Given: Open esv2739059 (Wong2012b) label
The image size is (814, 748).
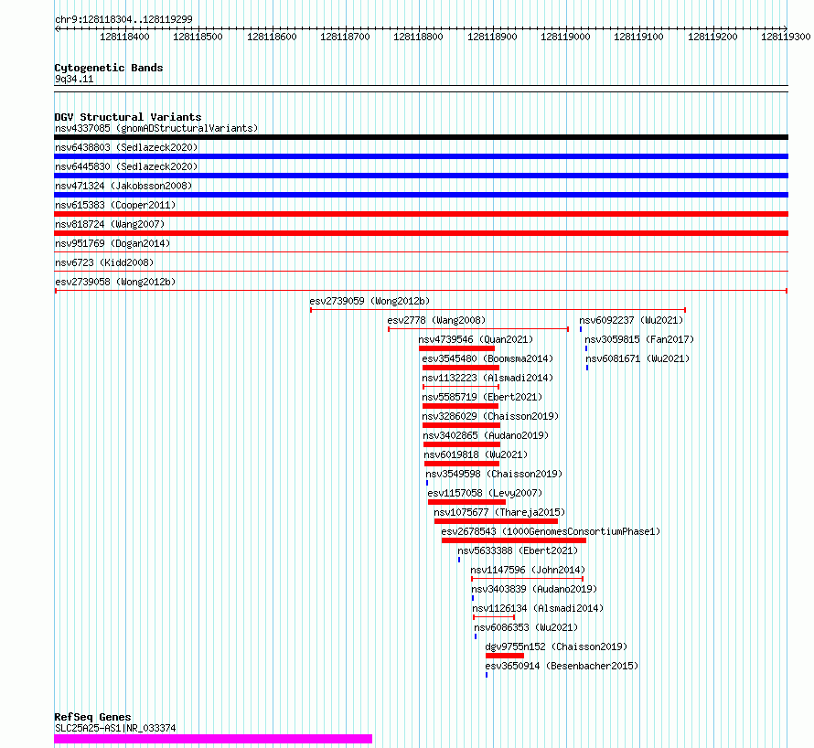Looking at the screenshot, I should tap(370, 301).
